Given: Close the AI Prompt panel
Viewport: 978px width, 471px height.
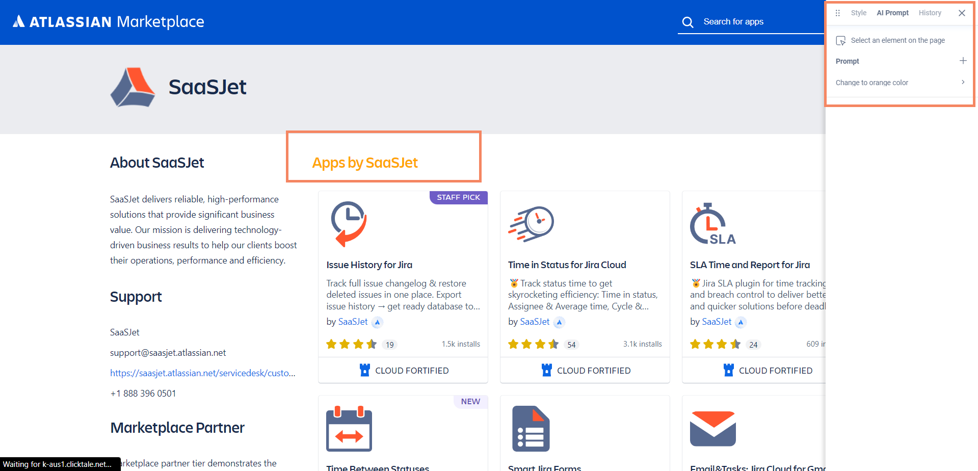Looking at the screenshot, I should click(x=962, y=13).
